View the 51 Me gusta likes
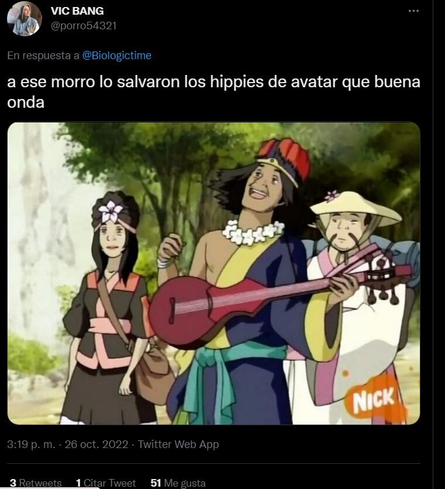The width and height of the screenshot is (445, 489). pyautogui.click(x=178, y=483)
